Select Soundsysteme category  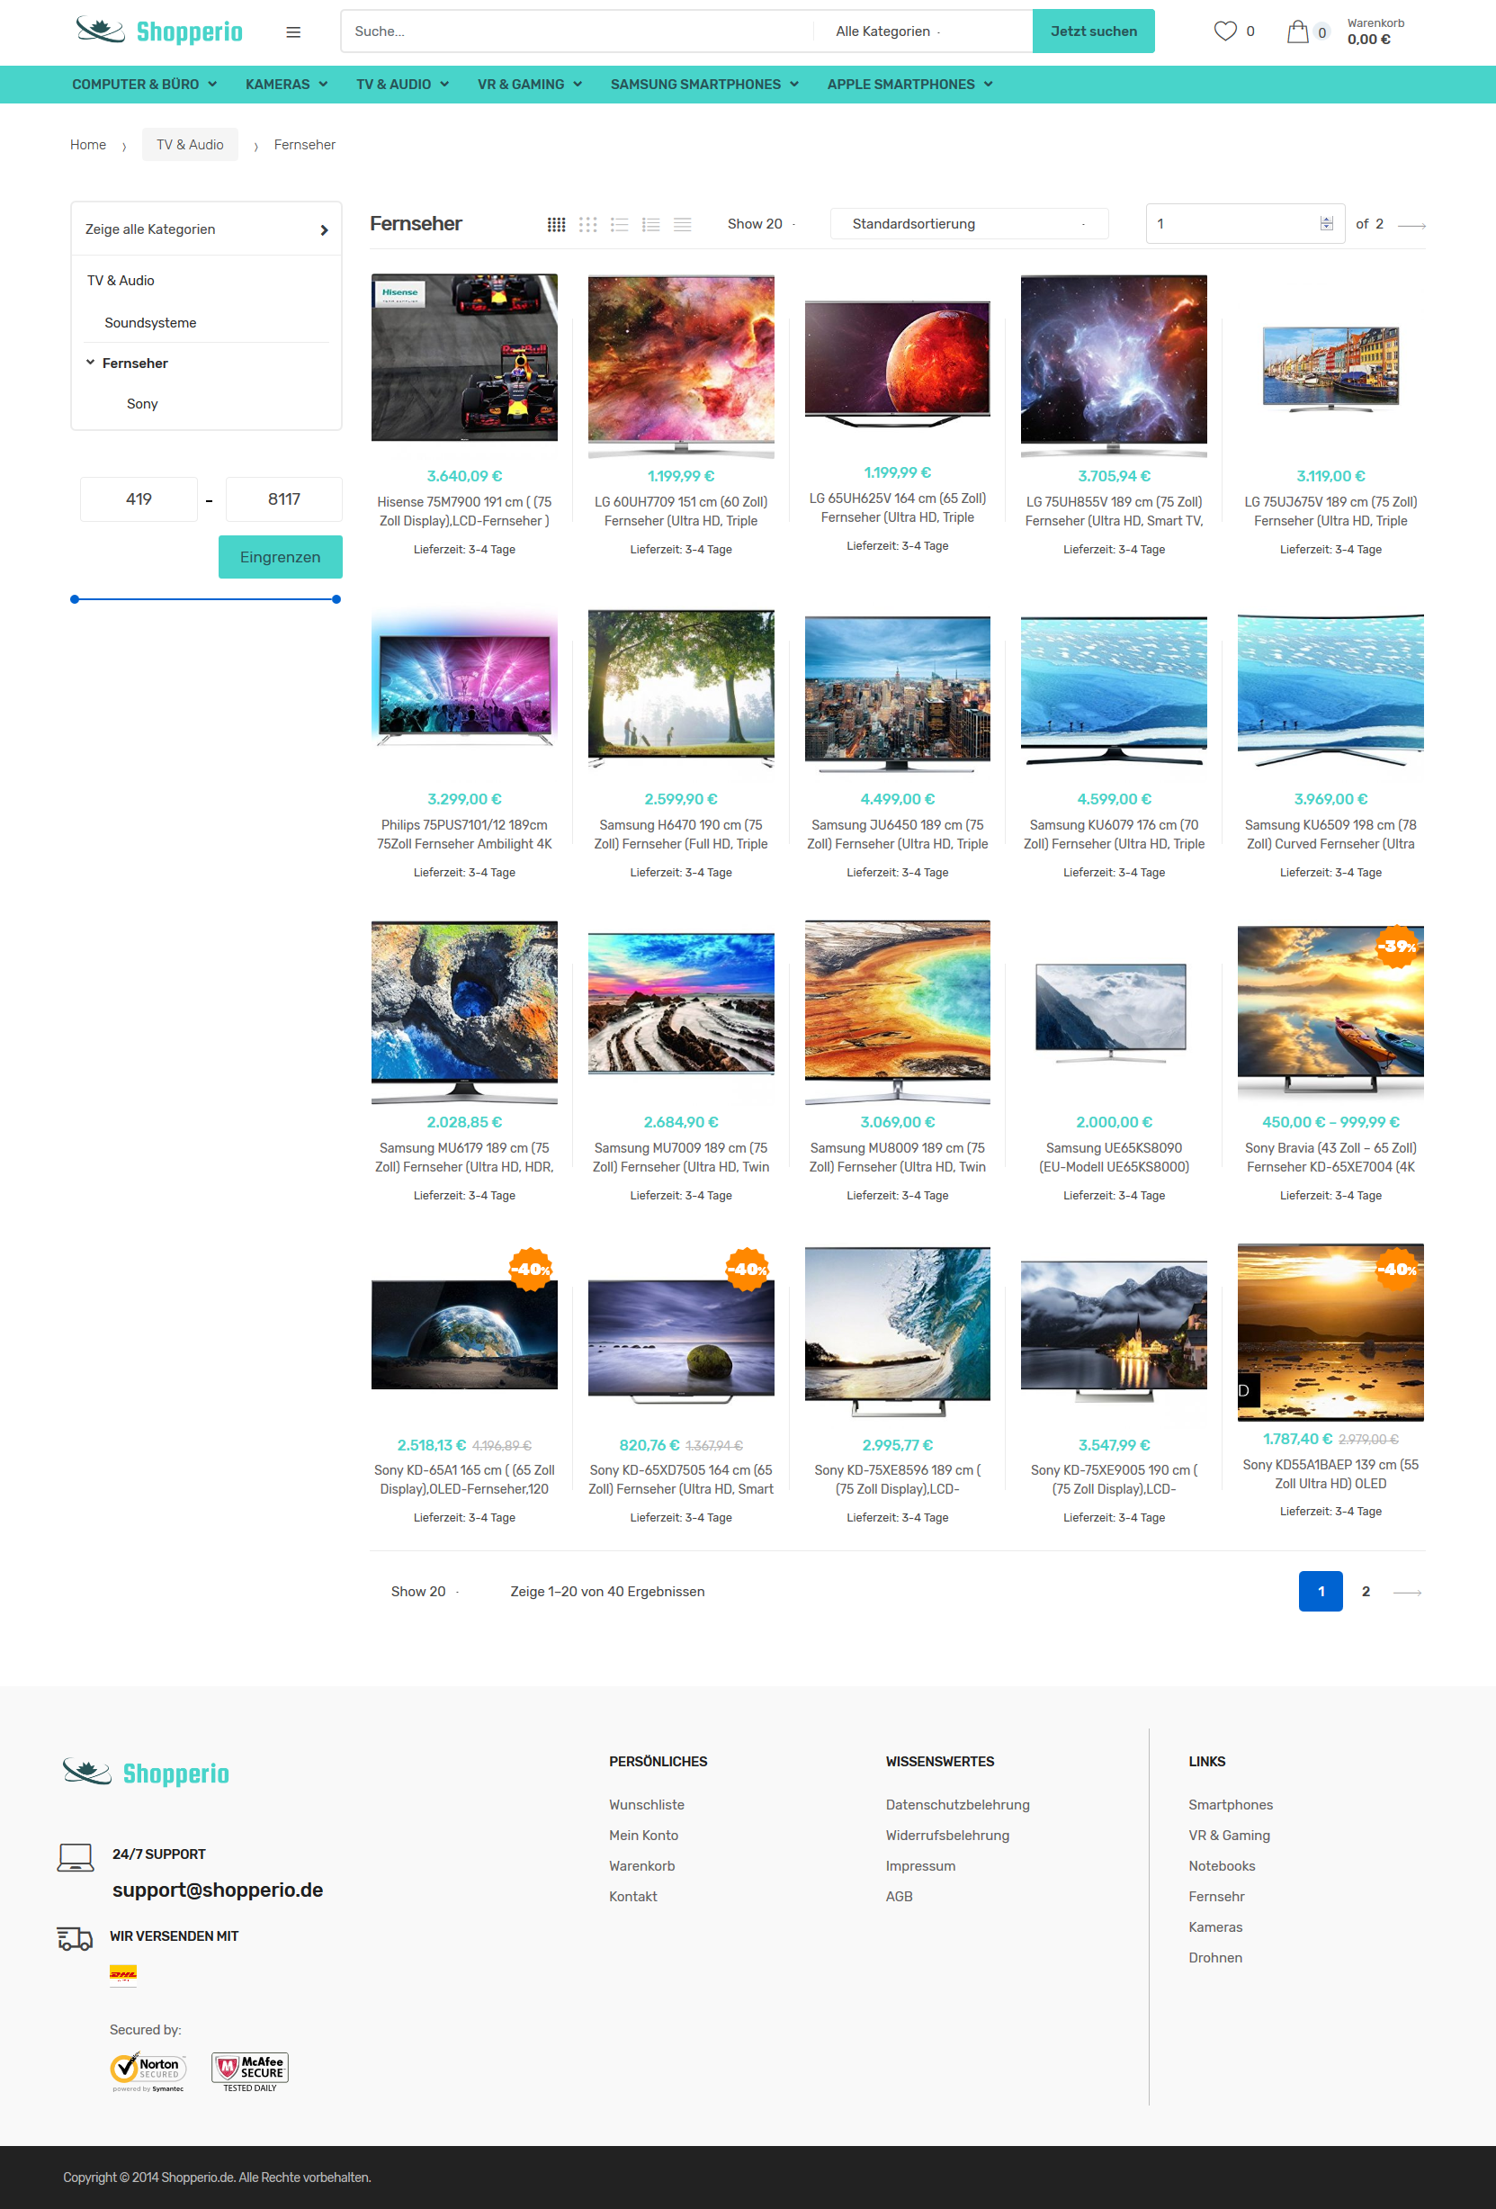coord(150,323)
